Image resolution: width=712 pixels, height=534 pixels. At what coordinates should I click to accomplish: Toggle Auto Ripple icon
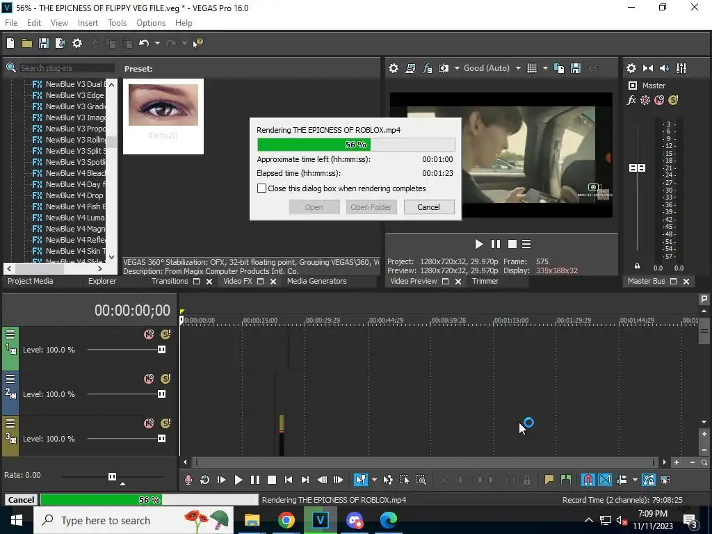(x=622, y=480)
